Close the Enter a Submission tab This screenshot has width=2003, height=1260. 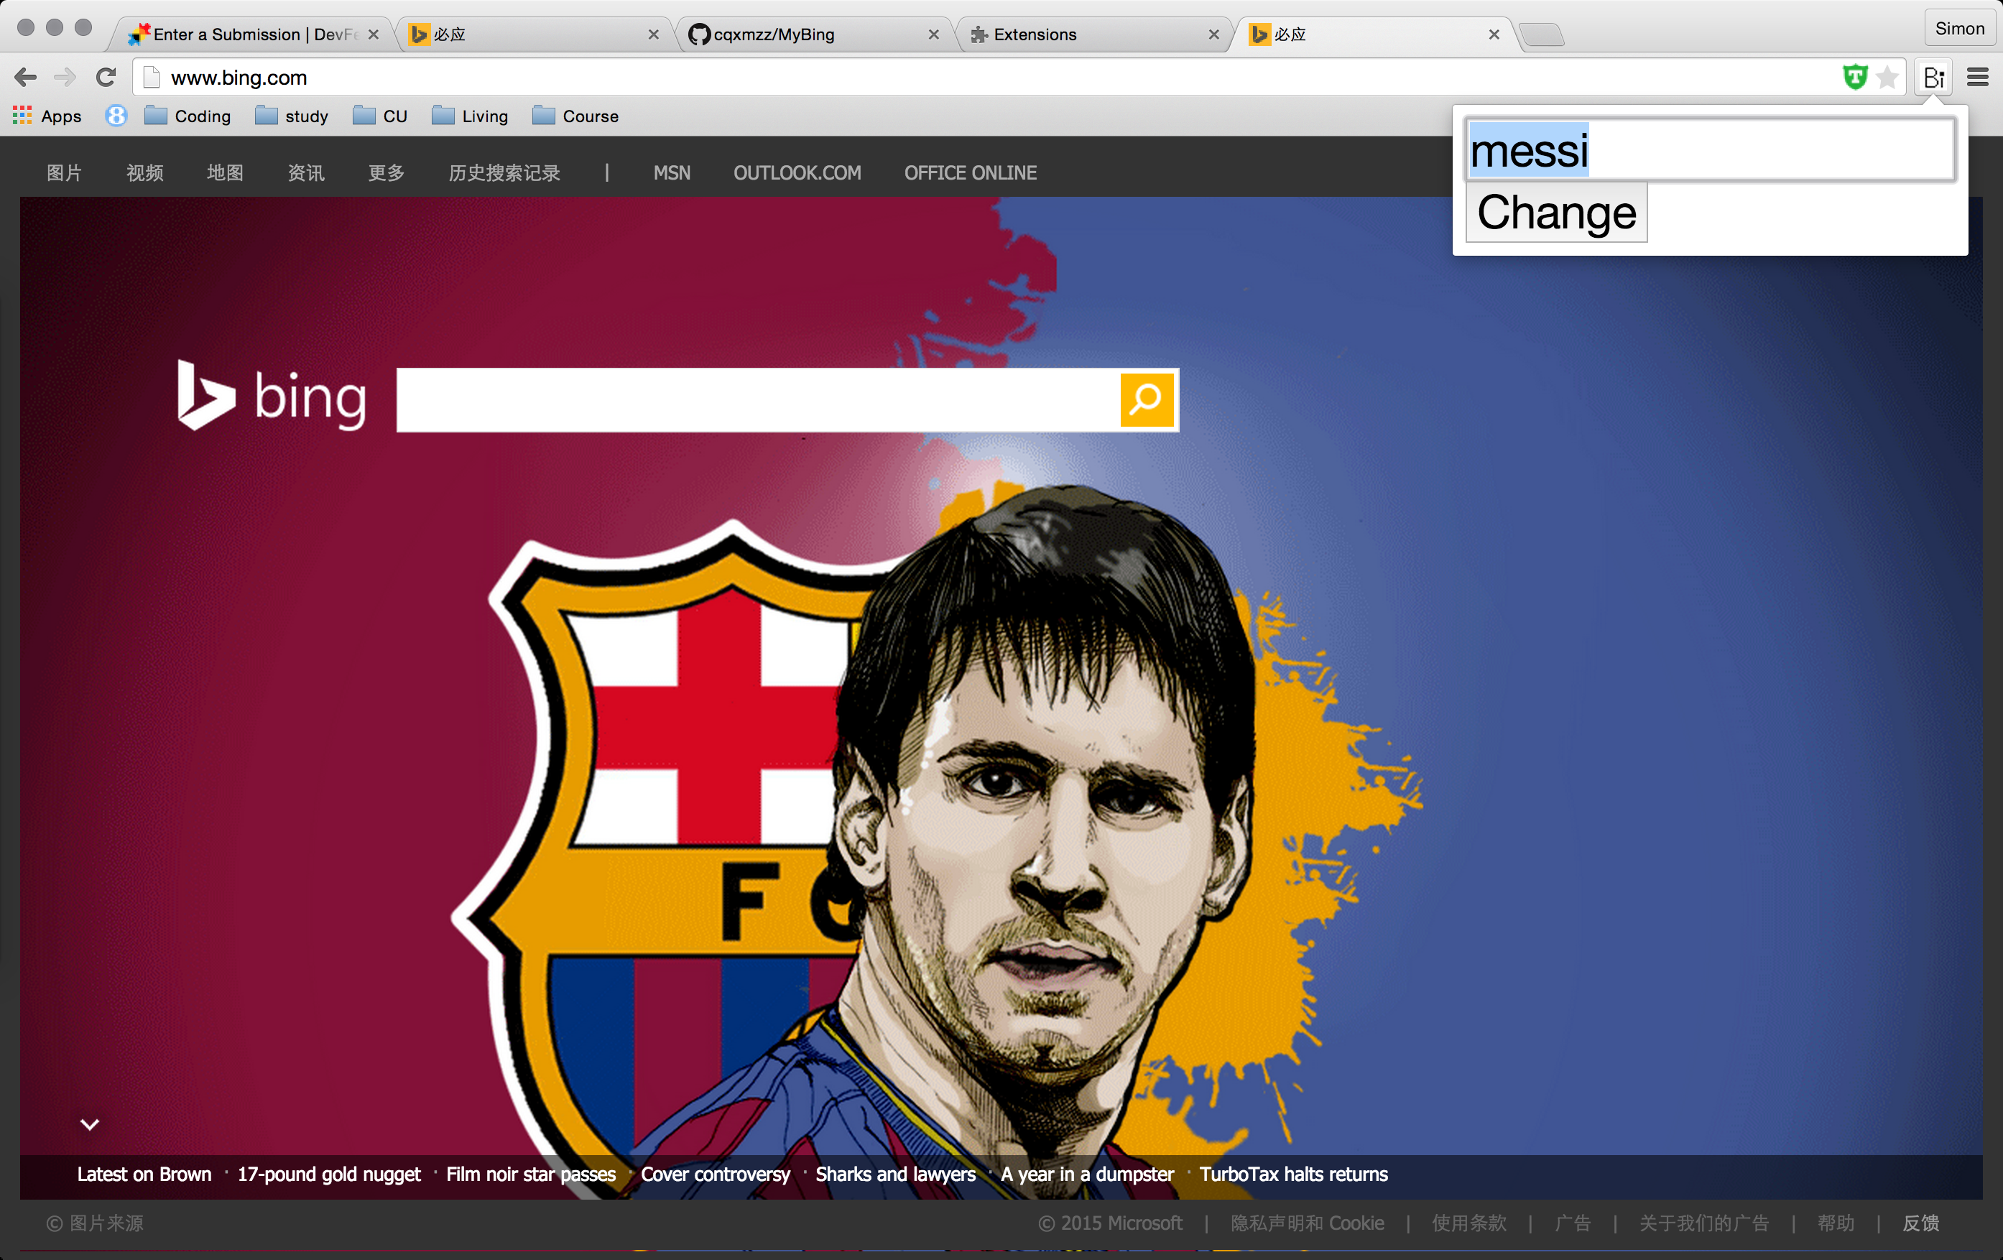click(x=374, y=35)
